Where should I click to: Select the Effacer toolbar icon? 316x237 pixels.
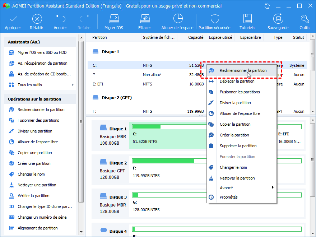(144, 19)
